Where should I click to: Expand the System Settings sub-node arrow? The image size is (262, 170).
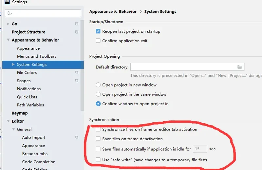click(x=13, y=65)
